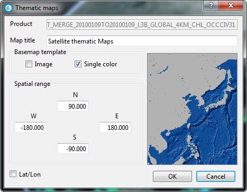Click the 'Thematic maps' window title
247x192 pixels.
[x=36, y=8]
